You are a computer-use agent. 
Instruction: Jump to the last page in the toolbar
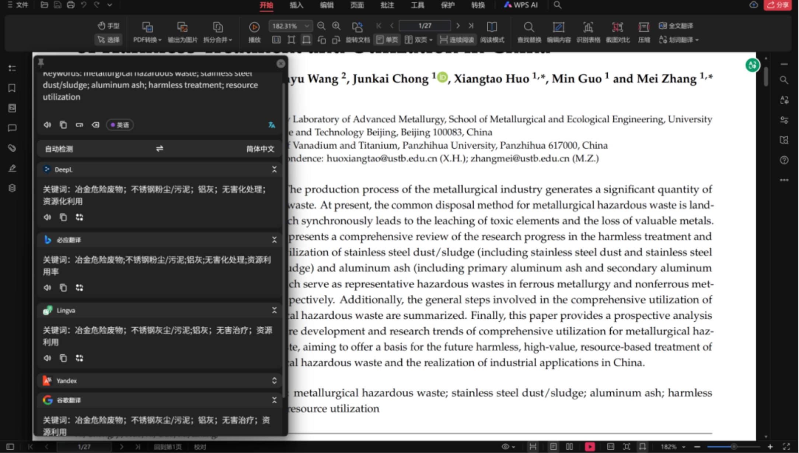click(x=471, y=26)
